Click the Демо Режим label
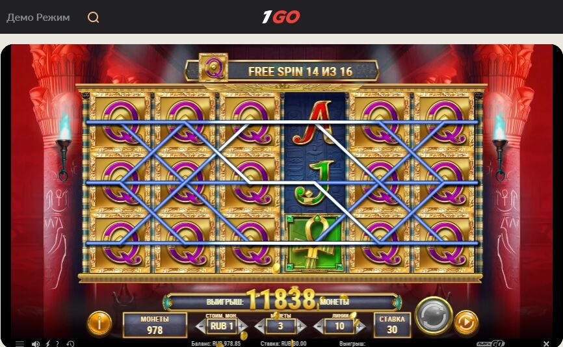The height and width of the screenshot is (347, 563). [x=38, y=18]
